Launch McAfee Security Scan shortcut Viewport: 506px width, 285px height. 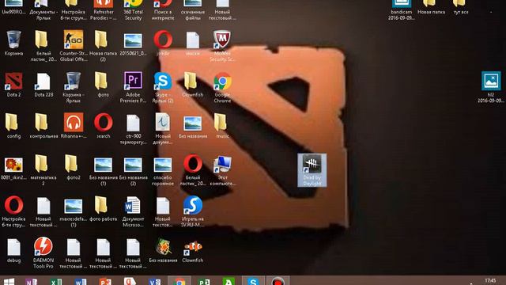(222, 46)
